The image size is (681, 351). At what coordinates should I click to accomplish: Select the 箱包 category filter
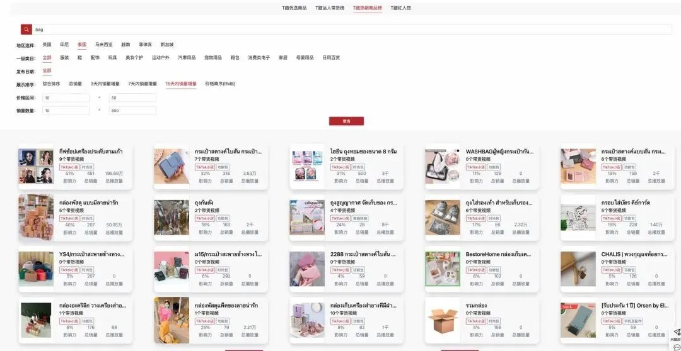(234, 57)
